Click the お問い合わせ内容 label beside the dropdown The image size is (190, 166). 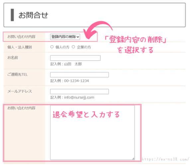pos(21,37)
